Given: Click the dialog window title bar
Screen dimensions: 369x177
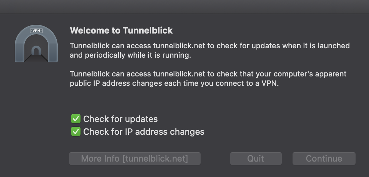Looking at the screenshot, I should pos(184,7).
